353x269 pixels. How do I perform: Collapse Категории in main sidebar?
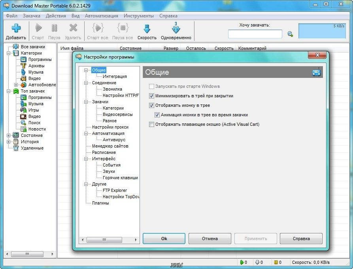[9, 53]
